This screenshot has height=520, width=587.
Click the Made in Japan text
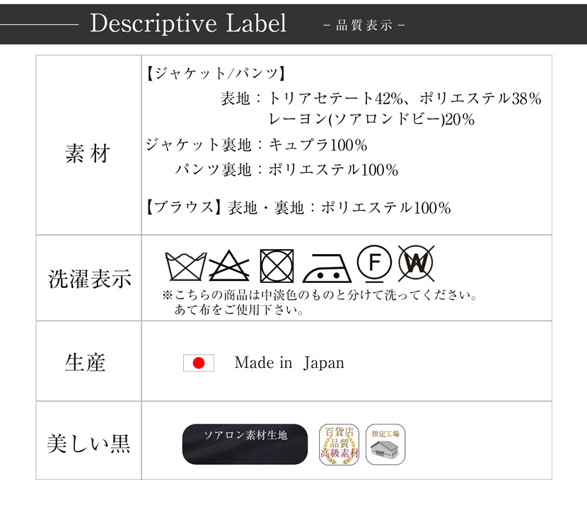tap(289, 363)
